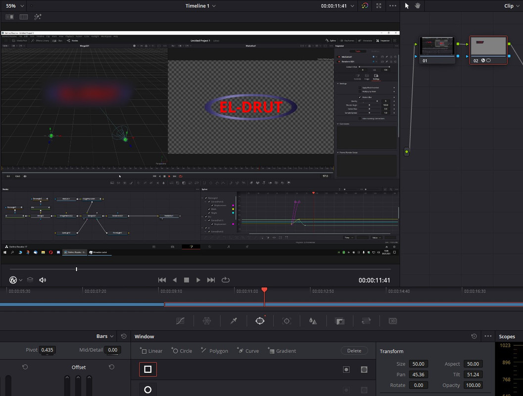Click the Pivot value field
This screenshot has width=523, height=396.
[x=48, y=350]
